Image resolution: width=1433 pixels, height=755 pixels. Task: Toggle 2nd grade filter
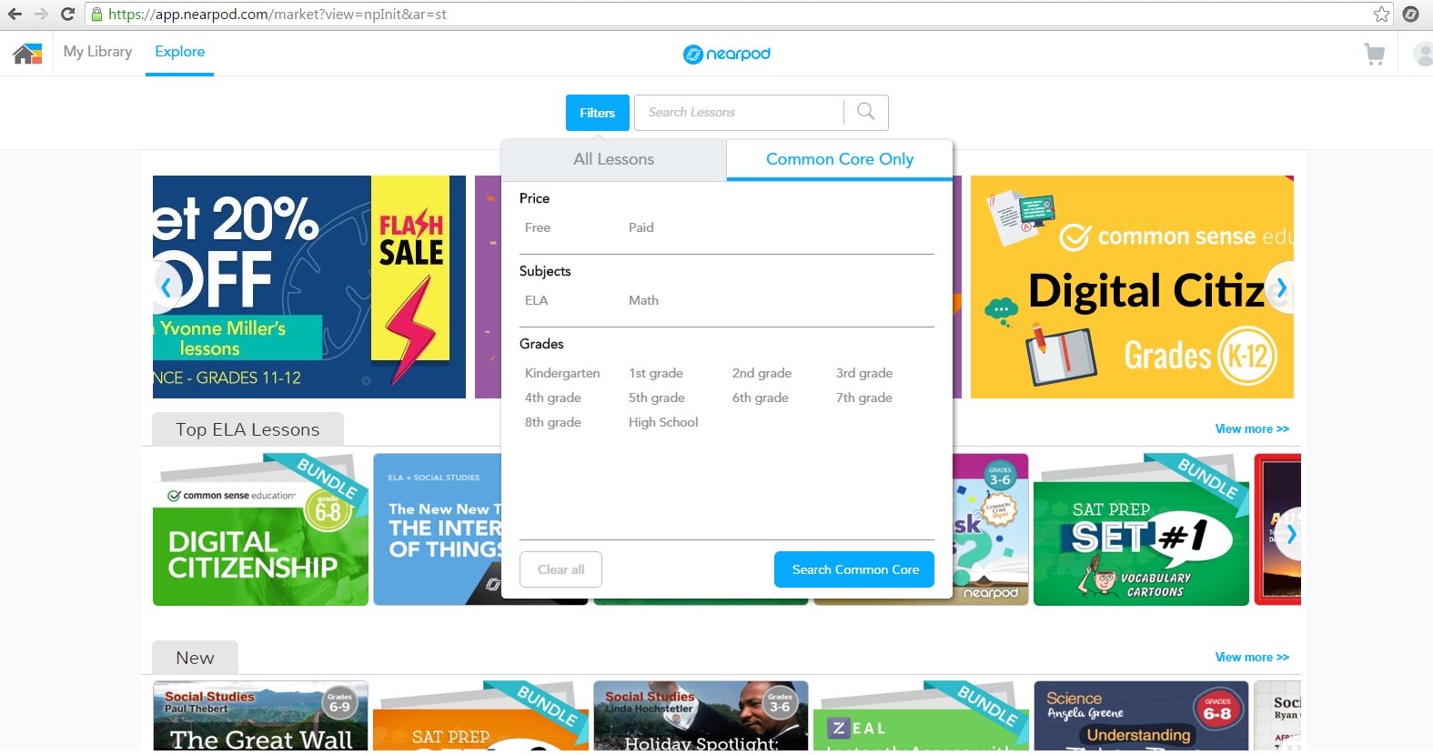[762, 373]
